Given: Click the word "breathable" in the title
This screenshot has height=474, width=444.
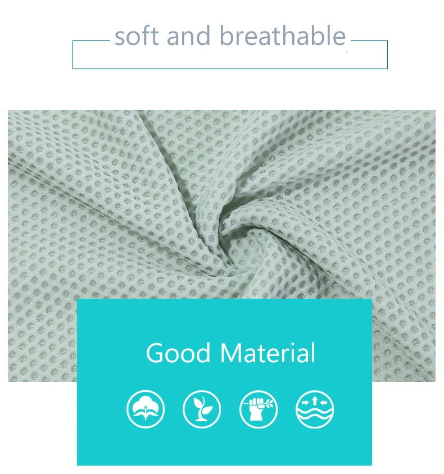Looking at the screenshot, I should pyautogui.click(x=283, y=36).
